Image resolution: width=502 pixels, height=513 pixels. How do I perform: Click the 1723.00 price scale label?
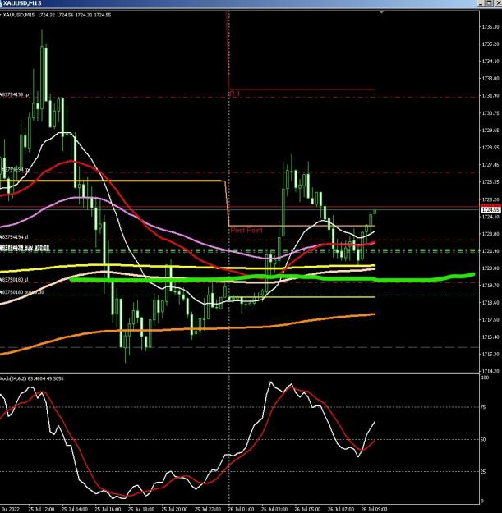pos(490,234)
